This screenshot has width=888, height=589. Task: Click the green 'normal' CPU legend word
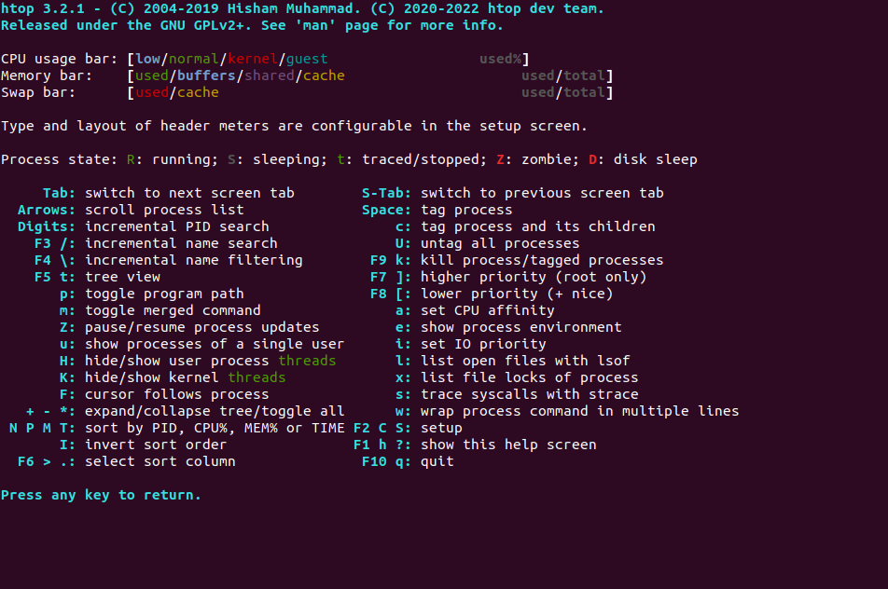click(194, 59)
